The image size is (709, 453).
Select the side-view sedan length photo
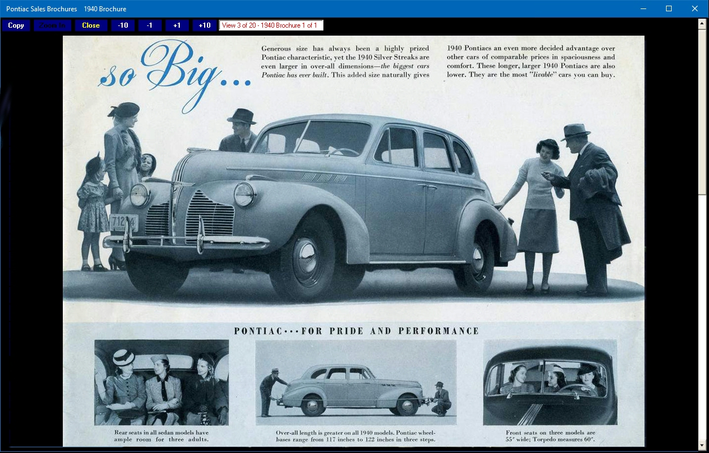[356, 382]
